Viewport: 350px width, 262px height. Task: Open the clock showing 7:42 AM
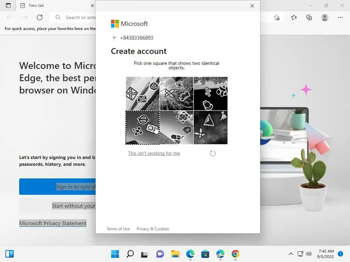(x=326, y=254)
